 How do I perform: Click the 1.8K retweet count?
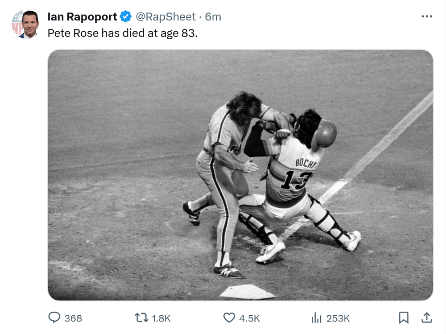161,318
